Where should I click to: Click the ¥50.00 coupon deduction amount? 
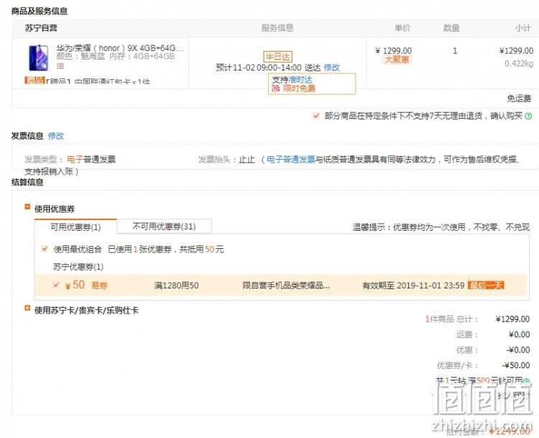point(515,365)
